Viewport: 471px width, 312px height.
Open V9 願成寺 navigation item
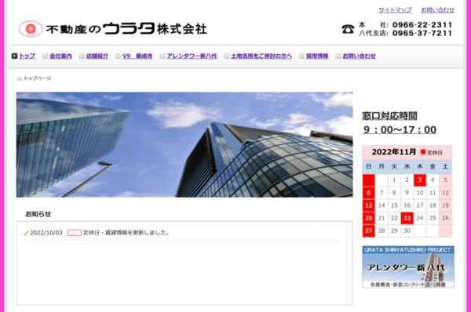[137, 56]
